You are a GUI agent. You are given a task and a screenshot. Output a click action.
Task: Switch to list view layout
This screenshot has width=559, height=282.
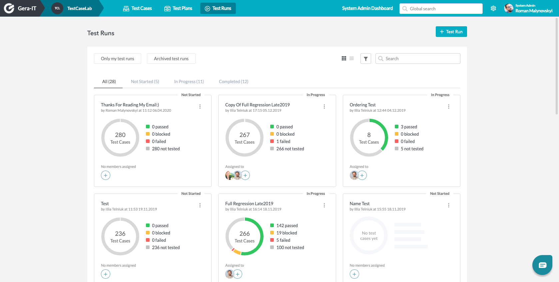pyautogui.click(x=351, y=59)
